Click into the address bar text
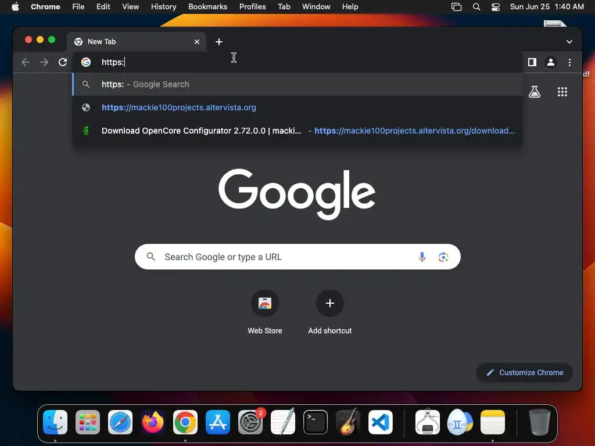The width and height of the screenshot is (595, 446). click(x=113, y=62)
